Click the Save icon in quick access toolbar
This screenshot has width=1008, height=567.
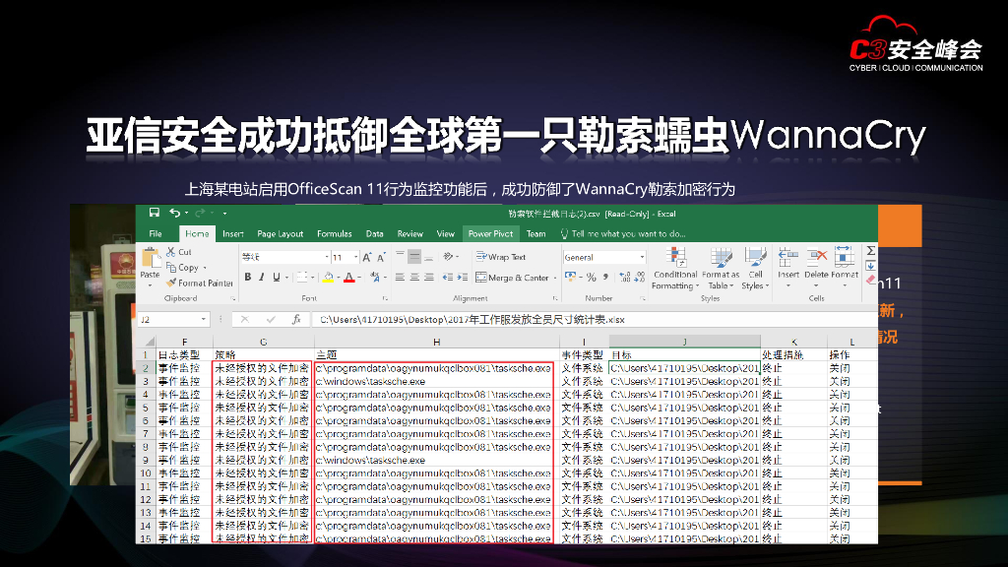pyautogui.click(x=155, y=213)
